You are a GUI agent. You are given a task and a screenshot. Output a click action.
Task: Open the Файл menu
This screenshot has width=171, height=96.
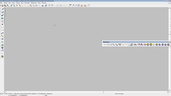[1, 3]
